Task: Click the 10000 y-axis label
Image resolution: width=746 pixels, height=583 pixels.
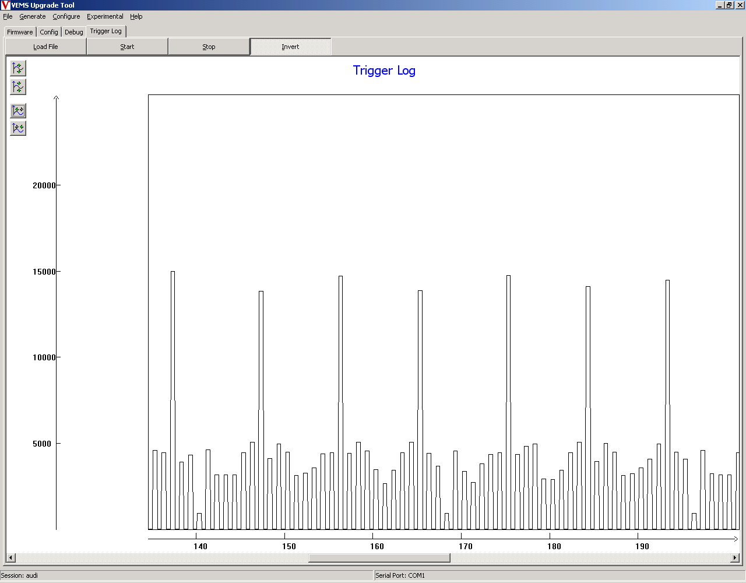Action: [x=44, y=357]
